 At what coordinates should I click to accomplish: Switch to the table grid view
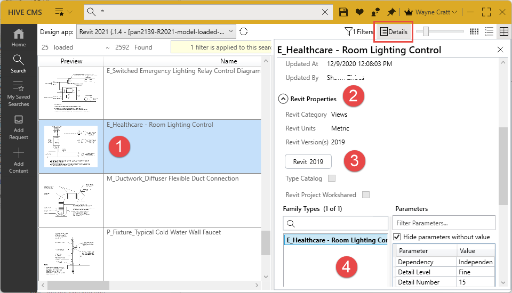click(504, 31)
